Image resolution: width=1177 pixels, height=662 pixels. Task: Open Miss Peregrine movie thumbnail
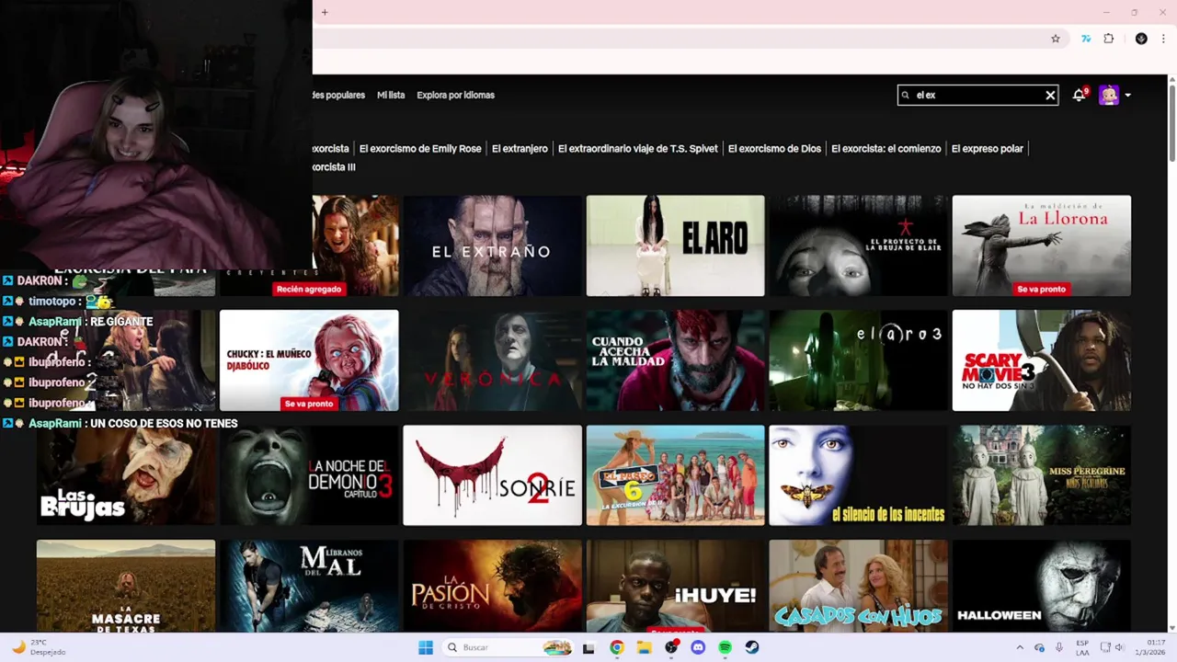pyautogui.click(x=1042, y=475)
